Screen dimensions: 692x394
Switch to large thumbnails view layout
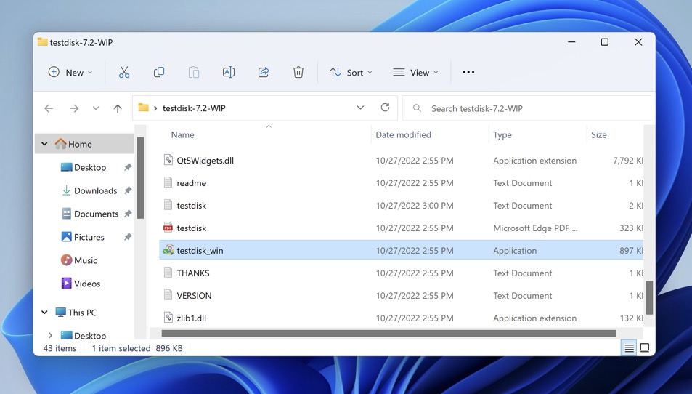point(645,348)
